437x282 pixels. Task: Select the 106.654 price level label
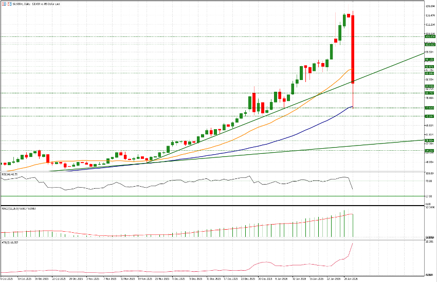tap(430, 36)
